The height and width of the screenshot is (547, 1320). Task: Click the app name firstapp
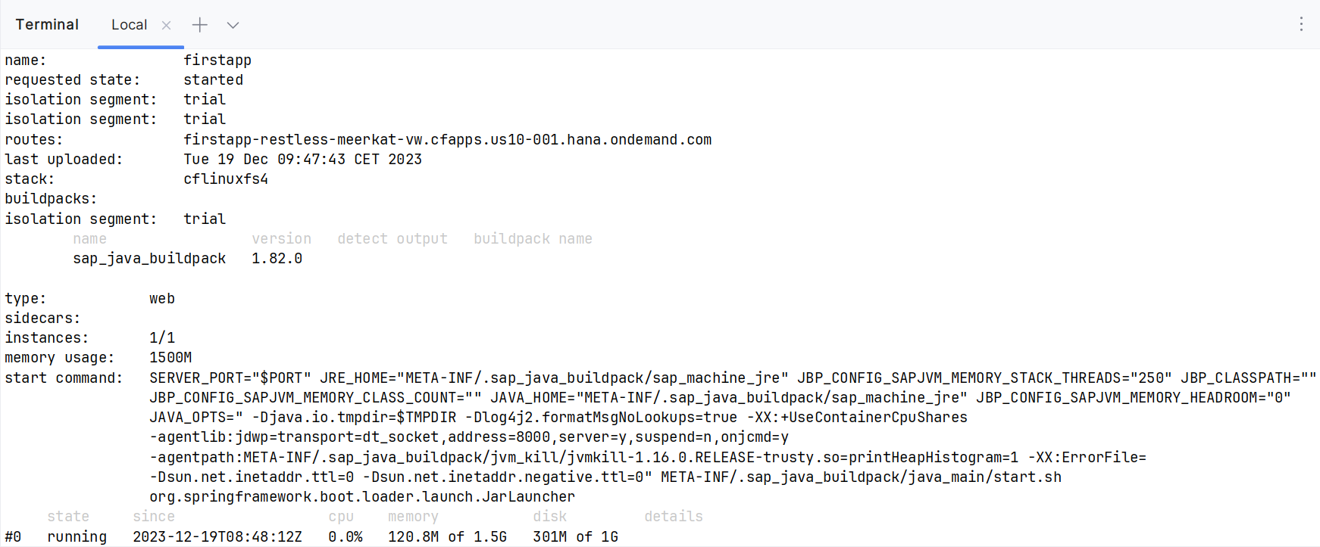pyautogui.click(x=217, y=60)
